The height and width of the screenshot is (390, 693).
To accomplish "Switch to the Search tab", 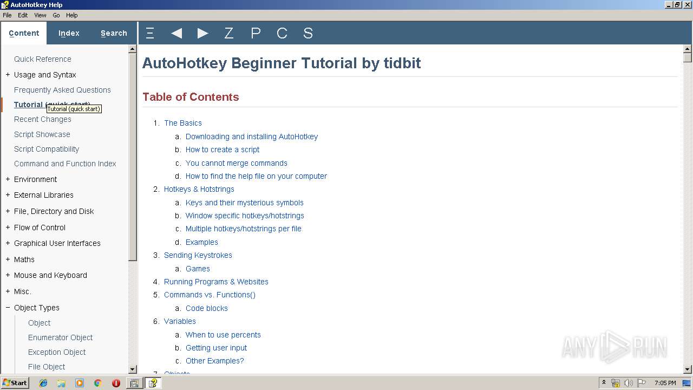I will [x=114, y=33].
